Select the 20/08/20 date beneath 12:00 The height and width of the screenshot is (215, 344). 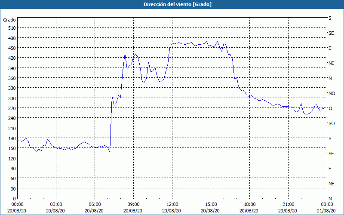click(x=172, y=211)
